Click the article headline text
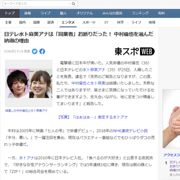This screenshot has height=180, width=180. click(79, 37)
